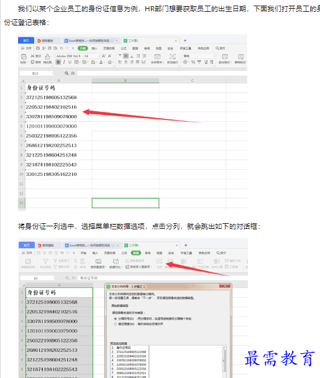Click the blue 首页 button in Data-ribbon screenshot

(27, 245)
